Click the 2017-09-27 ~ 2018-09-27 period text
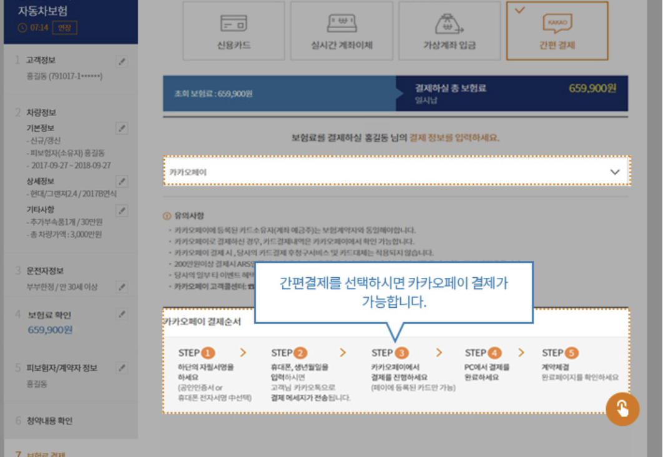663x457 pixels. pos(69,165)
